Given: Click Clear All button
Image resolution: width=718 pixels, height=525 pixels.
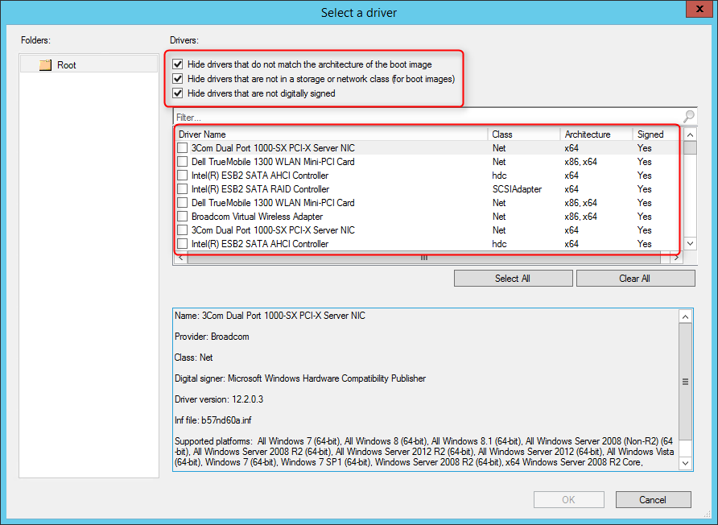Looking at the screenshot, I should (635, 279).
